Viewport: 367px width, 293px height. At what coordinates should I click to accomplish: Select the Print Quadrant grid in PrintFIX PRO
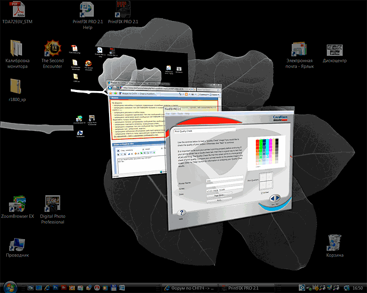pos(266,182)
